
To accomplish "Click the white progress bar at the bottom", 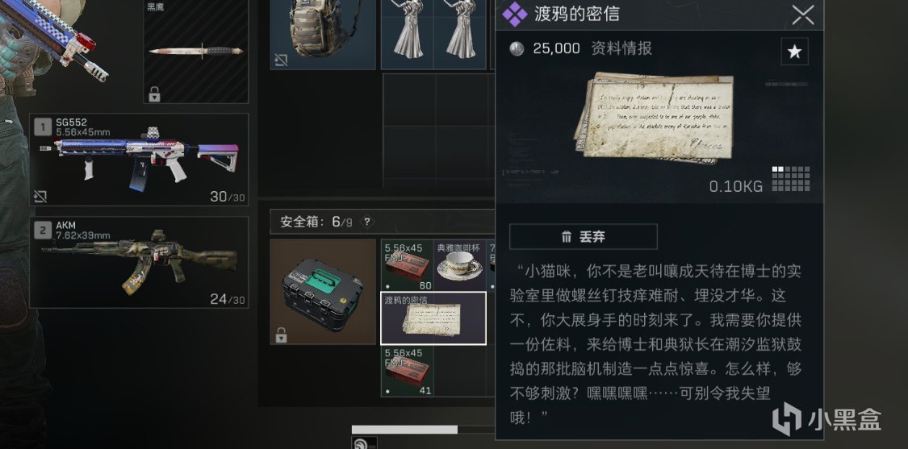I will [404, 430].
